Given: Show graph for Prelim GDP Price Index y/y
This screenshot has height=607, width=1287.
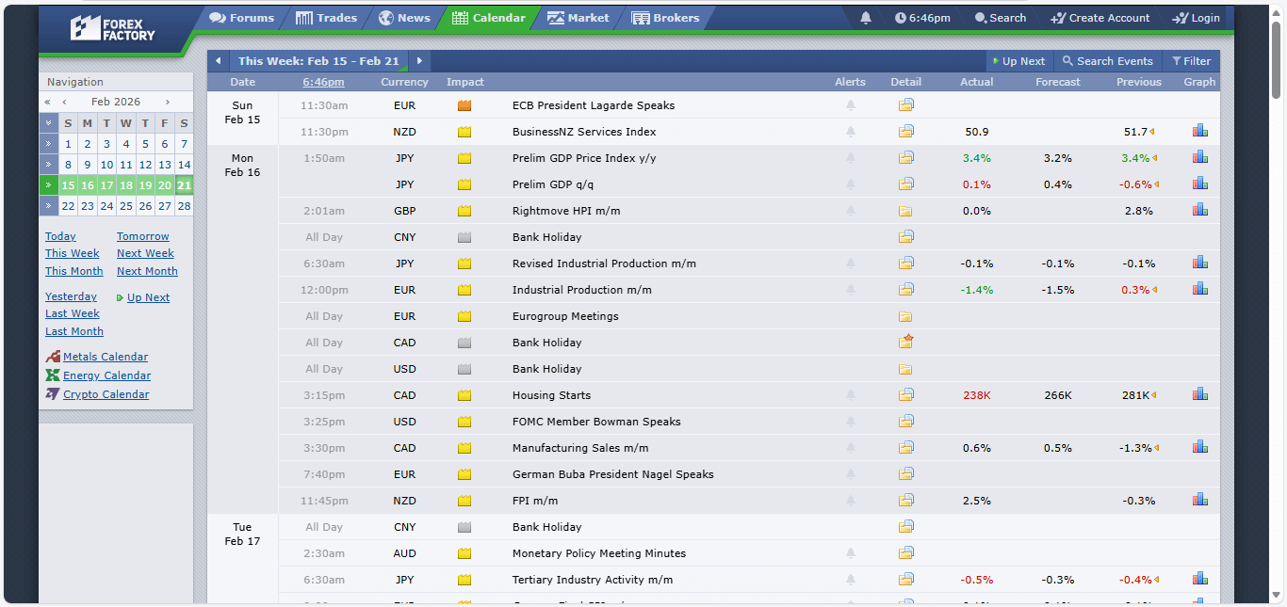Looking at the screenshot, I should pos(1199,158).
